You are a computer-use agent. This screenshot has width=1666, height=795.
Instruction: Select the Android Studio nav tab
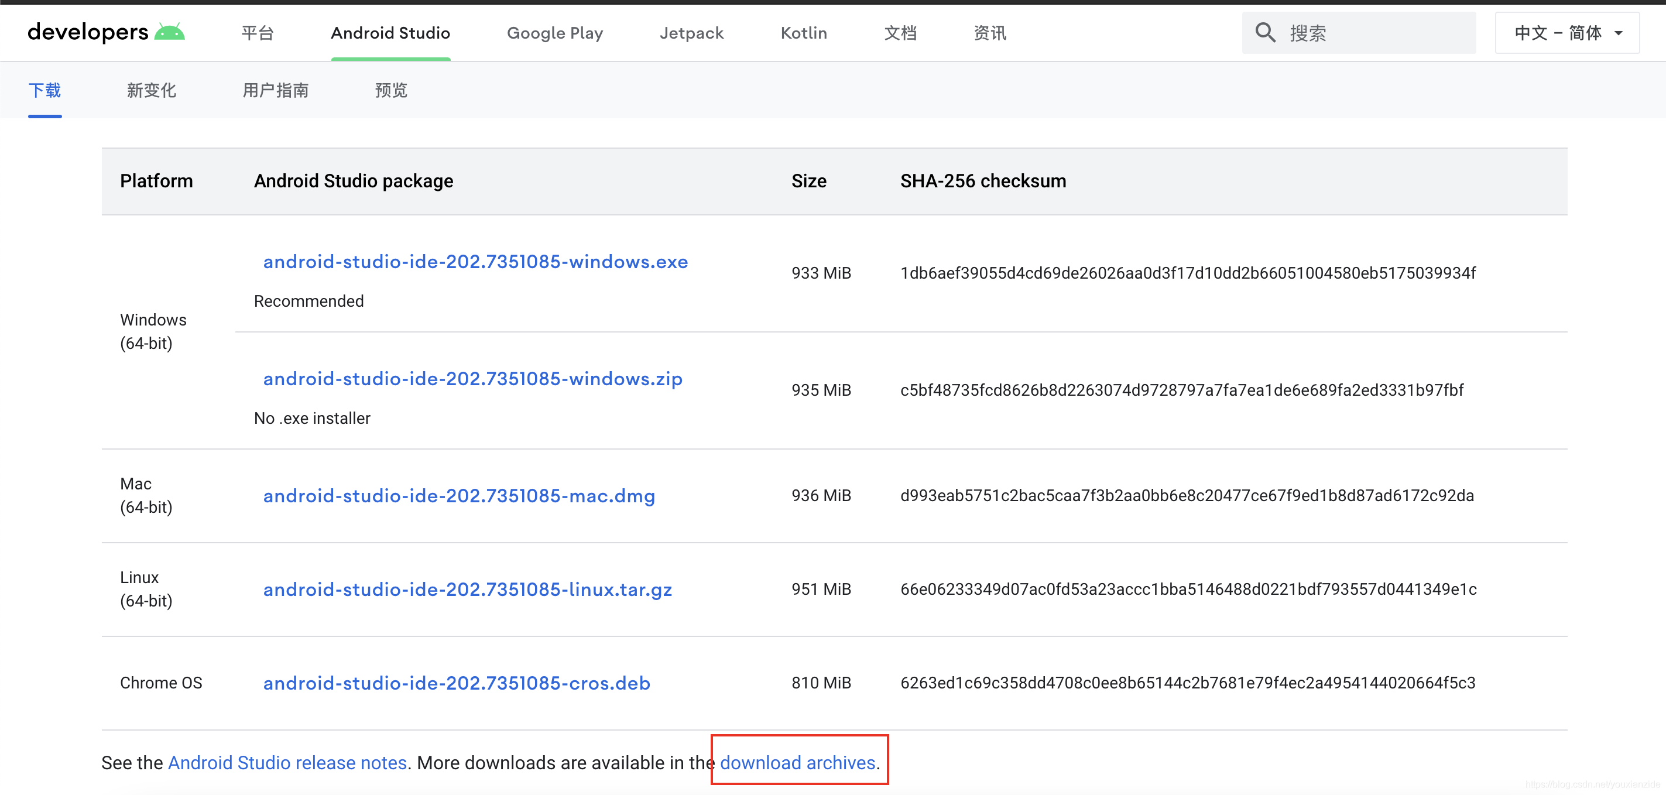(390, 33)
